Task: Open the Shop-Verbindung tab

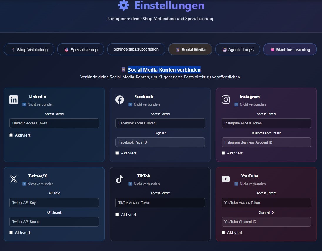Action: tap(29, 49)
